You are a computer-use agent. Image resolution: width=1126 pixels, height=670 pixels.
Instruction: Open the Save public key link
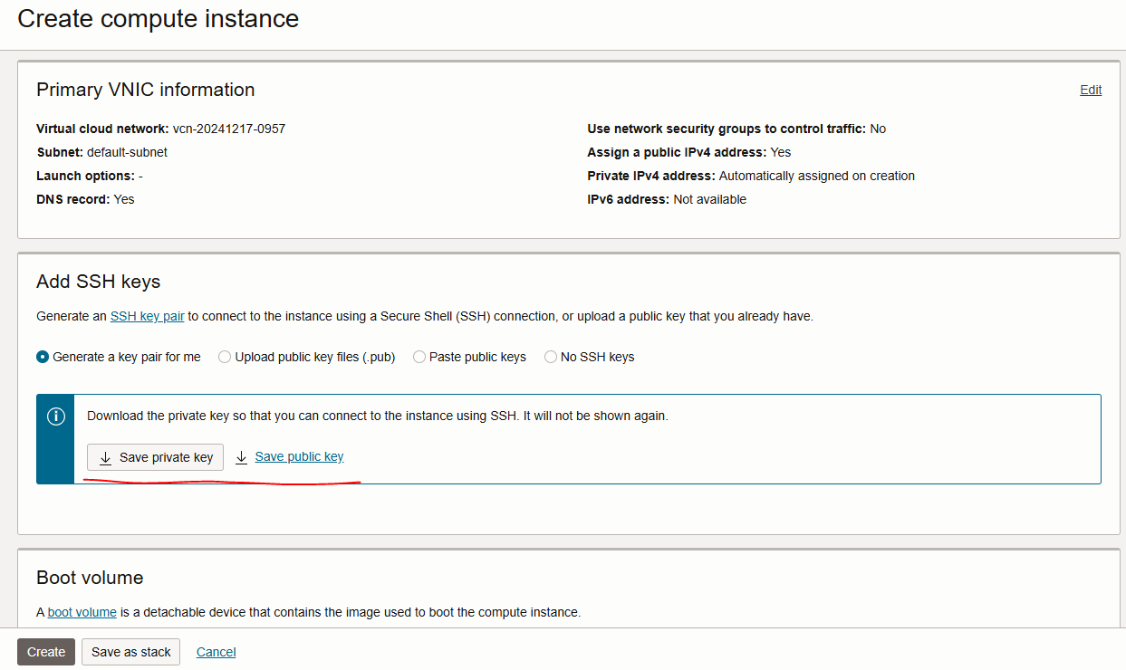pyautogui.click(x=299, y=457)
